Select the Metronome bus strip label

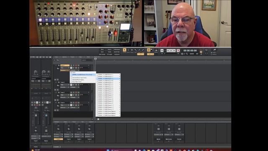169,139
